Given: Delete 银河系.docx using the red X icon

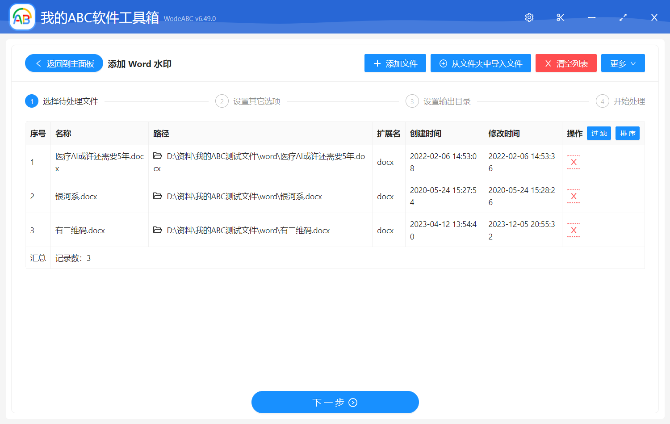Looking at the screenshot, I should pos(574,196).
